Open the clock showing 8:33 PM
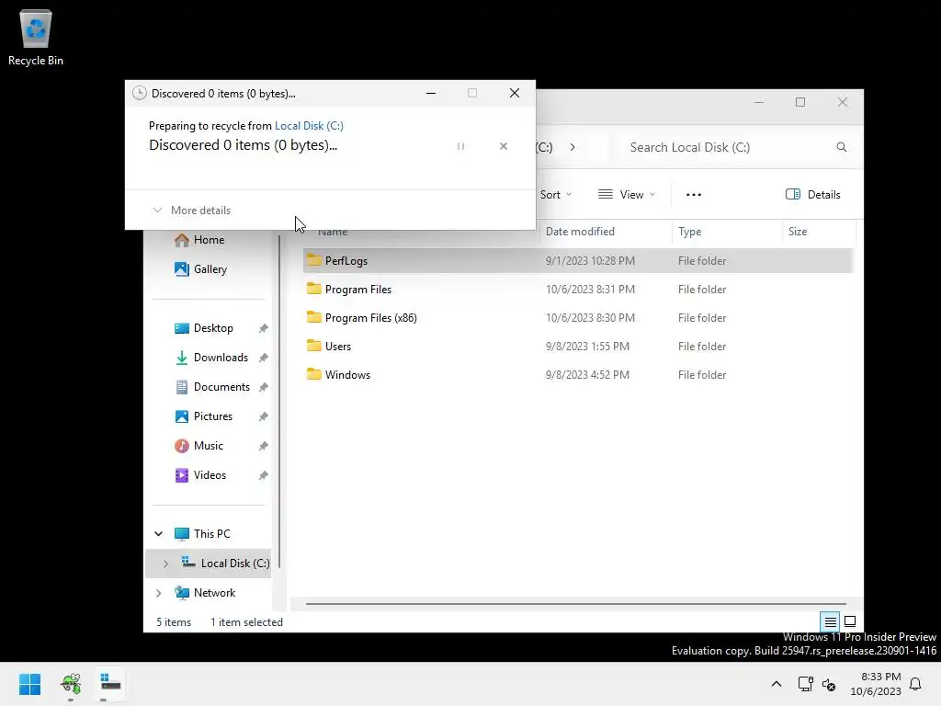This screenshot has height=706, width=941. (876, 684)
